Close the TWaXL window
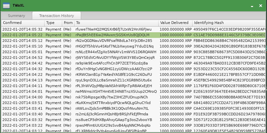 (x=260, y=6)
